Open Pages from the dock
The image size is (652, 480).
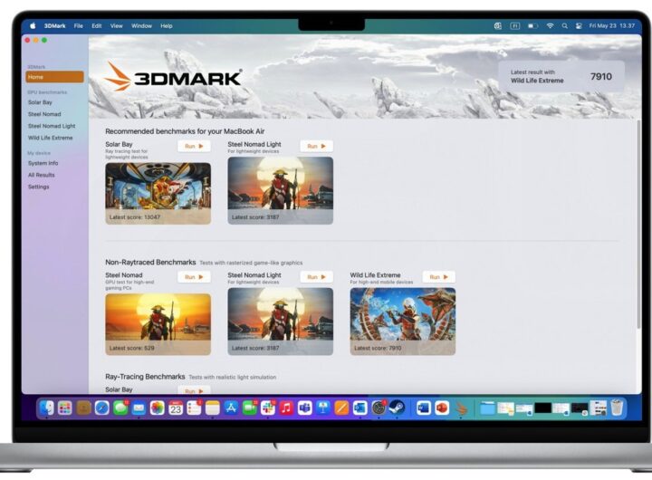pos(341,408)
